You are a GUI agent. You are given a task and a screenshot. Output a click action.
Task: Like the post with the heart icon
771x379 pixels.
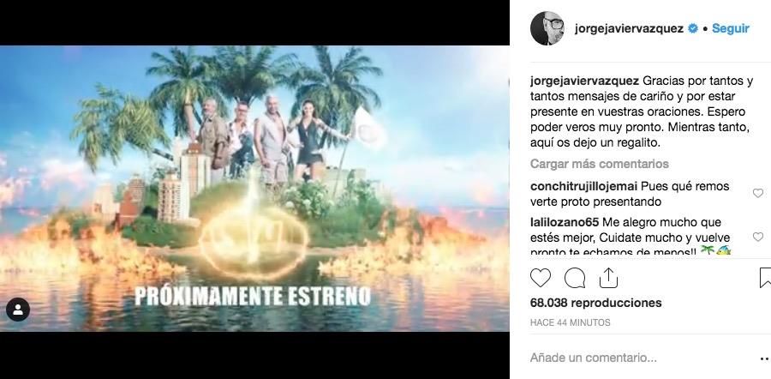[x=540, y=278]
